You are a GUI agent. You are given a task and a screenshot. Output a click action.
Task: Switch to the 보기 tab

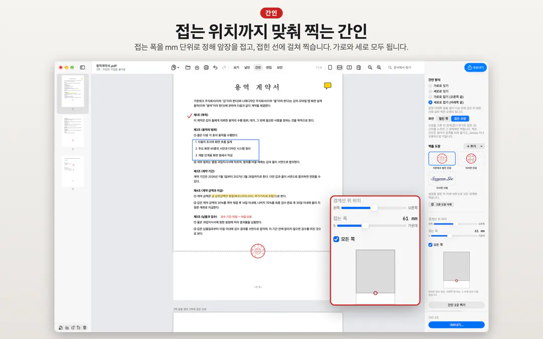236,67
